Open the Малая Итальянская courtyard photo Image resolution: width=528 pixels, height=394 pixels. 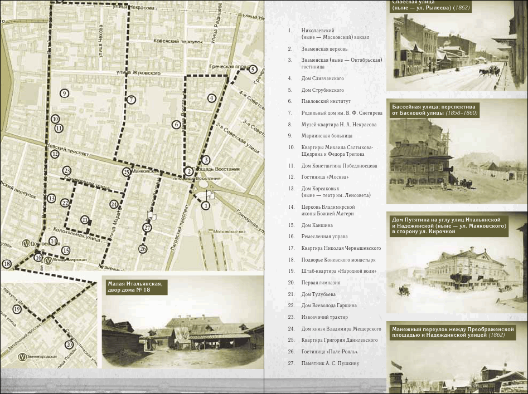(183, 322)
